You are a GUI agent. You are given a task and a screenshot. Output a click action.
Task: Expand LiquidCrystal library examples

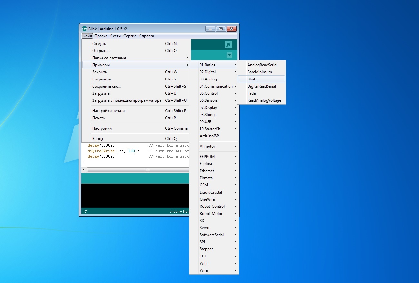point(214,192)
